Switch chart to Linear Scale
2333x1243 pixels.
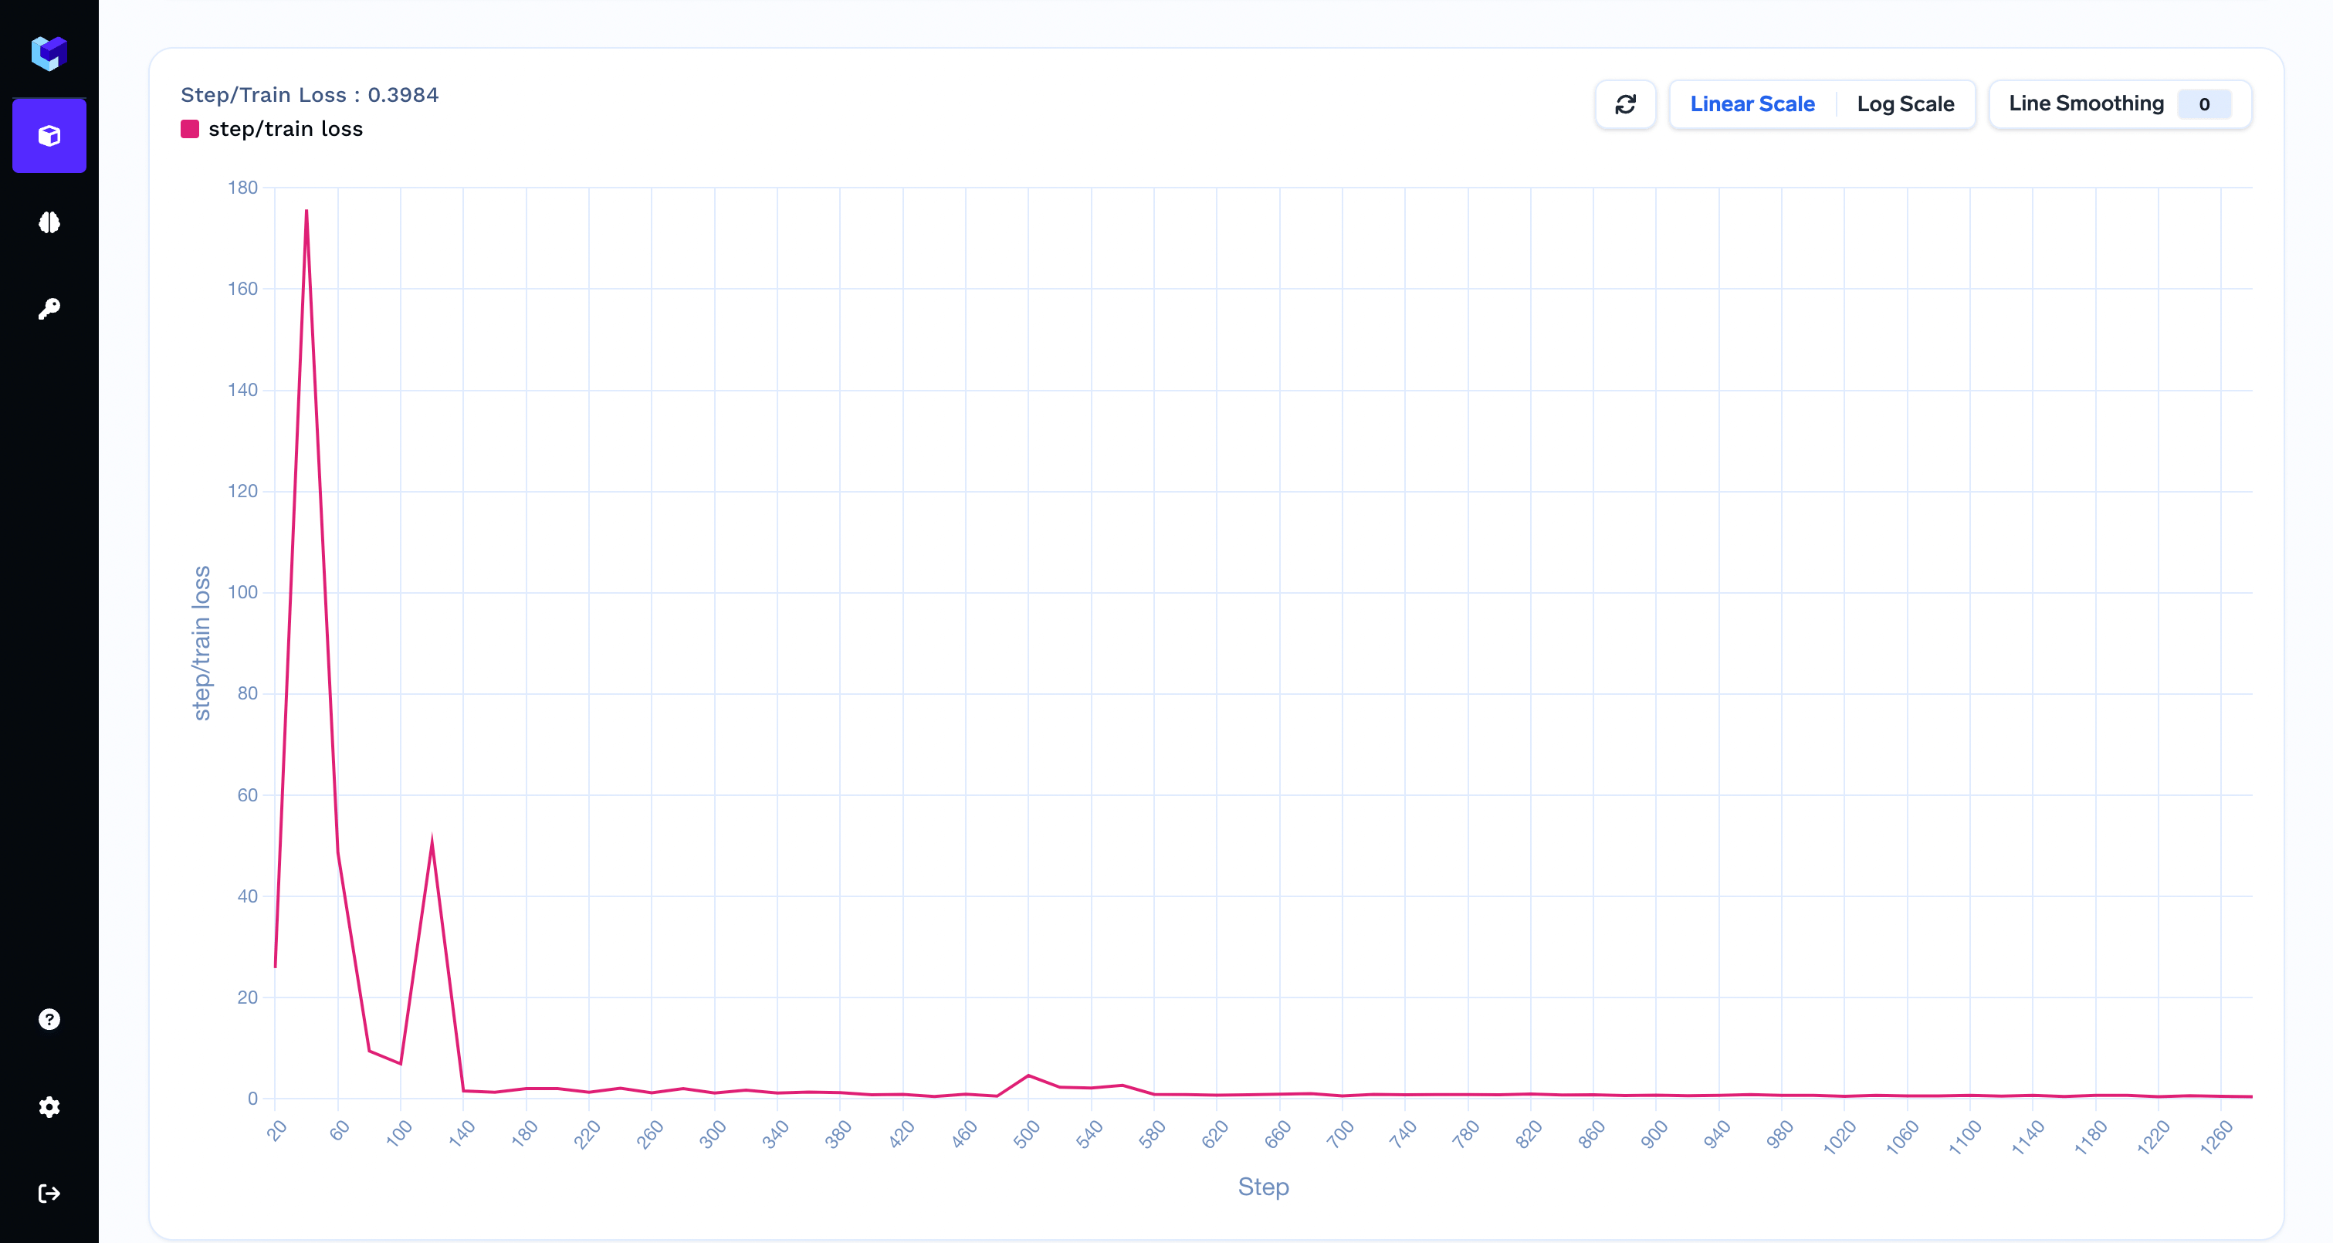(1752, 104)
